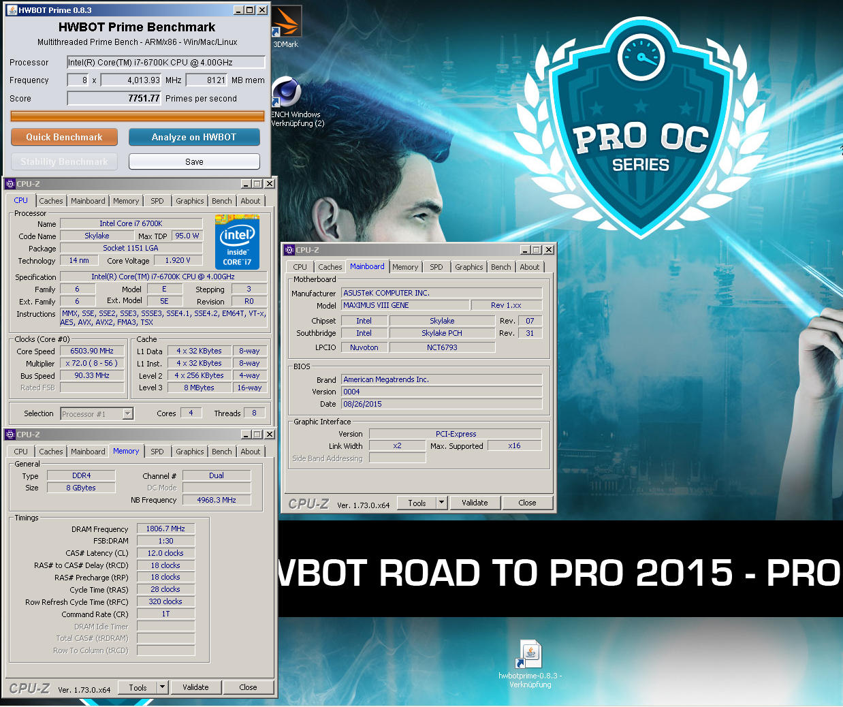The width and height of the screenshot is (843, 707).
Task: Switch to Graphics tab in the right CPU-Z window
Action: click(x=468, y=267)
